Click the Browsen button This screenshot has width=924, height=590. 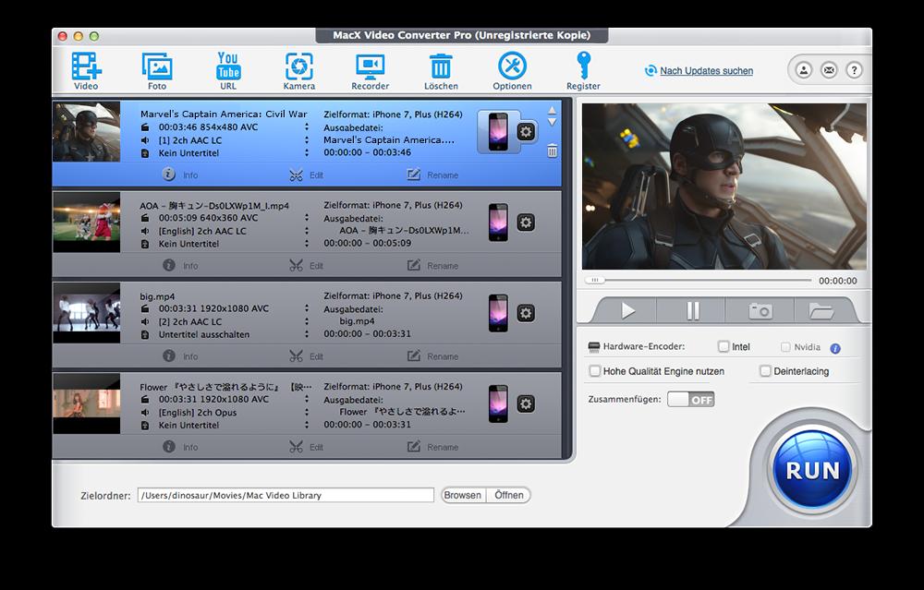coord(463,495)
